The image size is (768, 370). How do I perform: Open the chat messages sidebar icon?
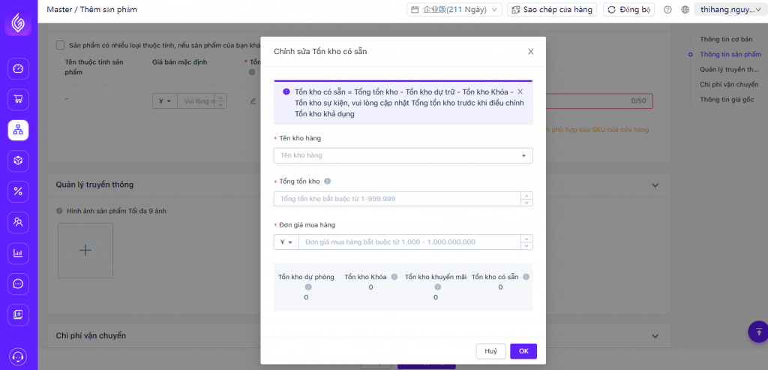click(x=18, y=284)
